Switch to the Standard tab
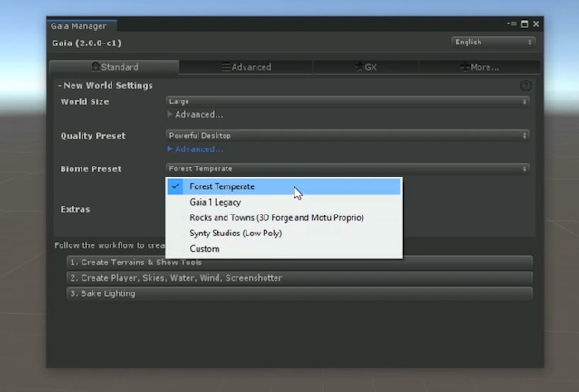579x392 pixels. coord(114,67)
